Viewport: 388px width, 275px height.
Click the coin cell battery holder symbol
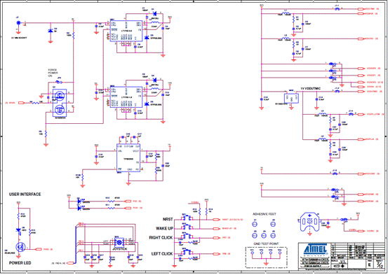tap(309, 222)
